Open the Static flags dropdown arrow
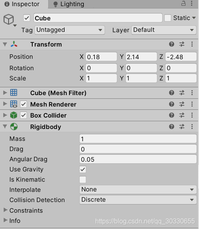This screenshot has height=229, width=199. (194, 18)
